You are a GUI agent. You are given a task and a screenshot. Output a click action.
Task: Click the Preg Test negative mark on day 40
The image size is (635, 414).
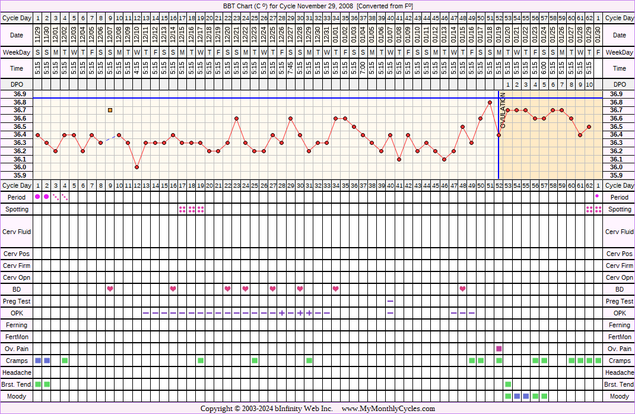point(390,301)
